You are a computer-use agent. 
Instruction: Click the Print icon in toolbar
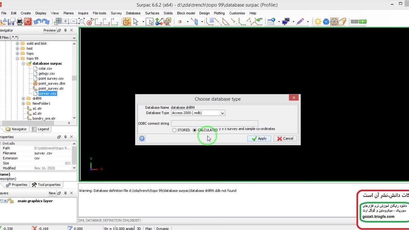click(19, 22)
